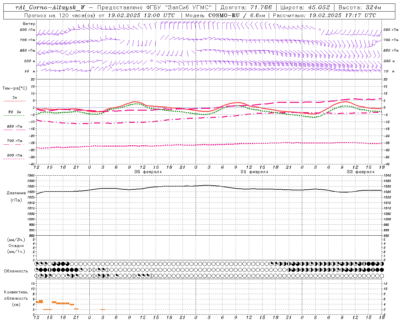Click the 850 гПа temperature legend line sample
This screenshot has height=320, width=400.
[x=14, y=130]
